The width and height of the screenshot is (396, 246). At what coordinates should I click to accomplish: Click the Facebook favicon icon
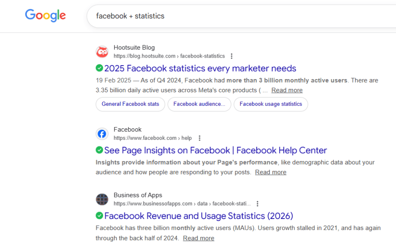(102, 134)
